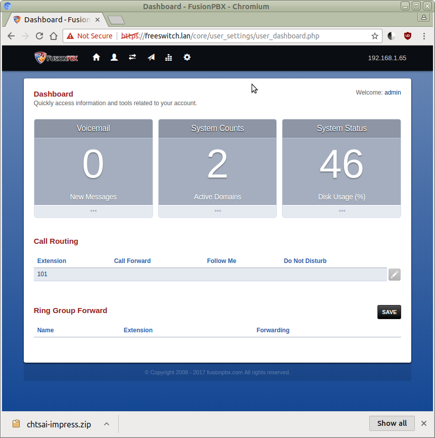Select the Dashboard - FusionPBX browser tab

click(56, 20)
